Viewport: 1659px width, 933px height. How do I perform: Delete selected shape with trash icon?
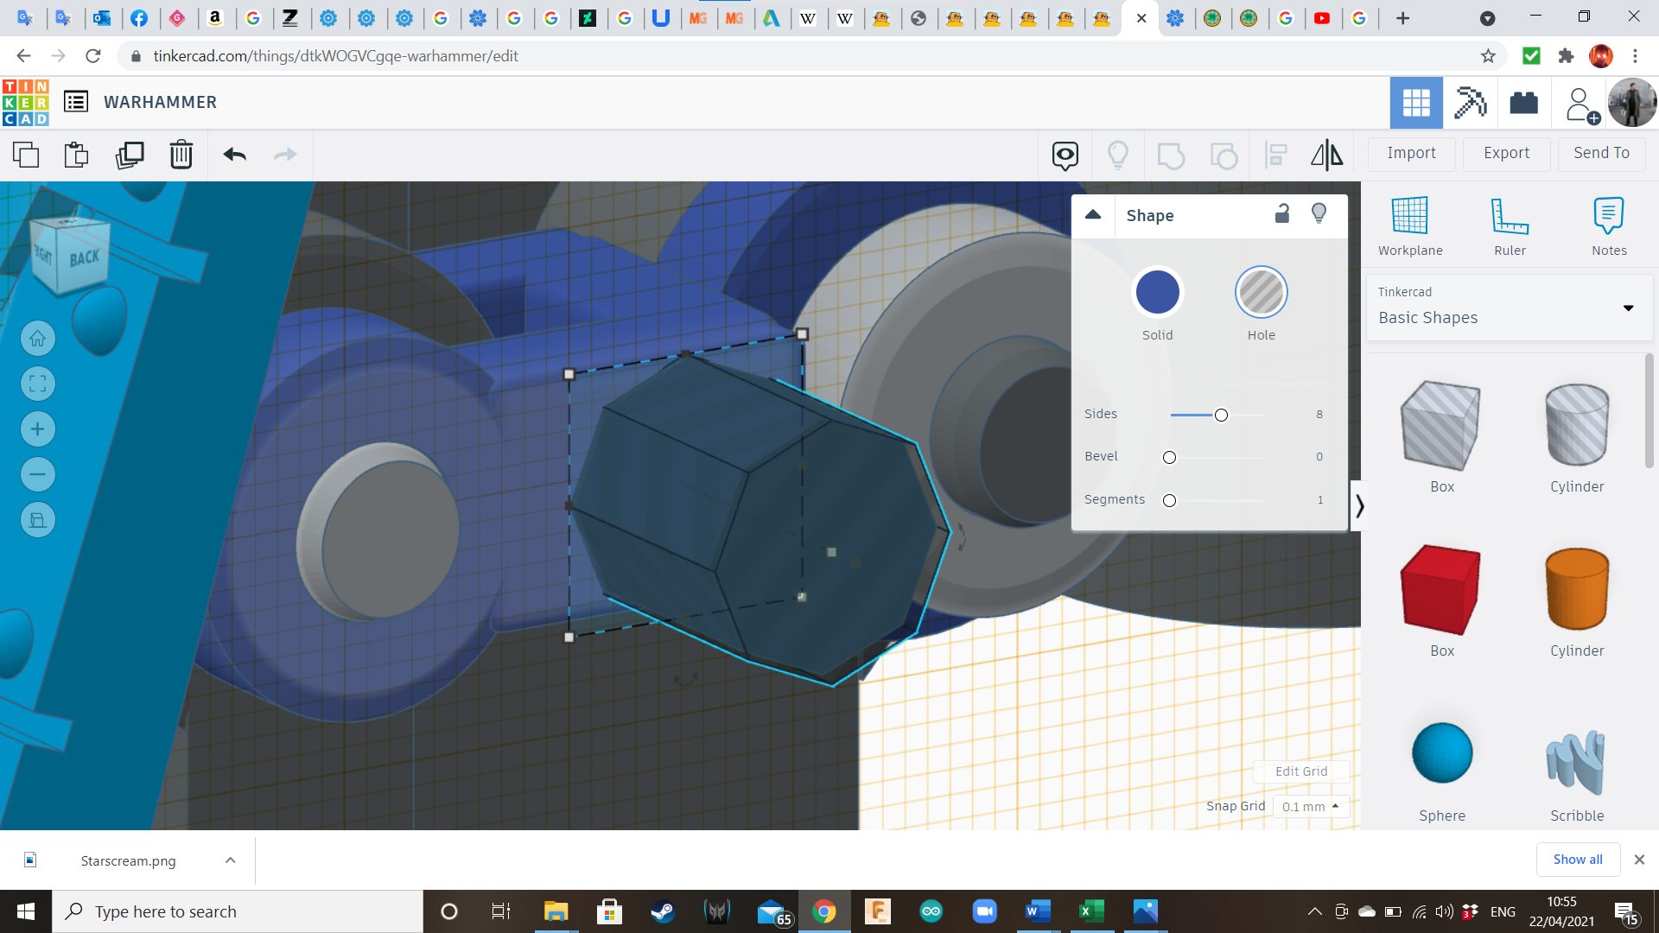(181, 155)
